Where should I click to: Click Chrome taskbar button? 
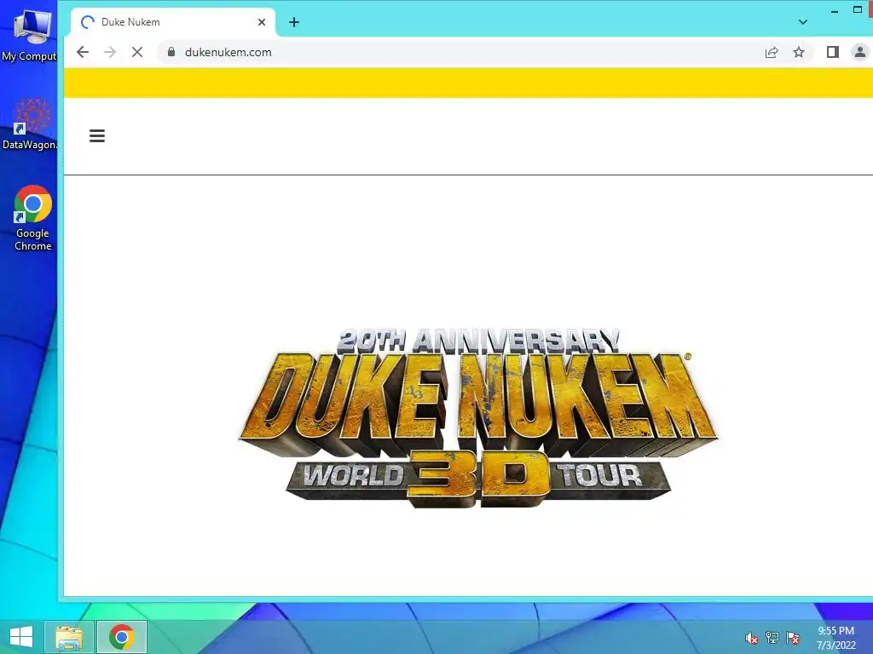pos(121,637)
